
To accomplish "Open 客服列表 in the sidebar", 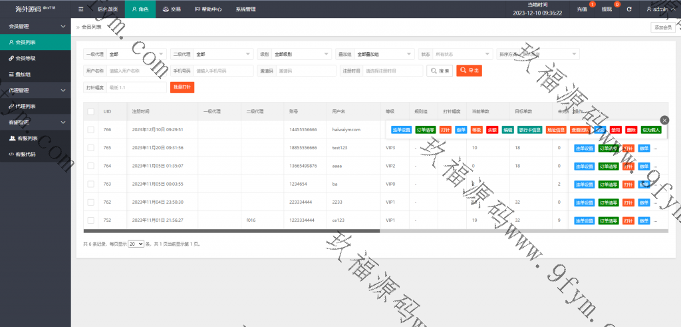I will click(x=27, y=138).
